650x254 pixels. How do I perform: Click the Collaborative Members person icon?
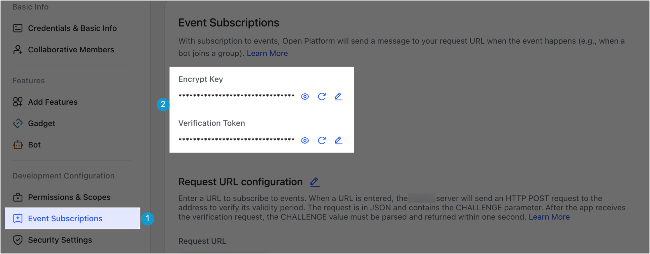pos(18,50)
